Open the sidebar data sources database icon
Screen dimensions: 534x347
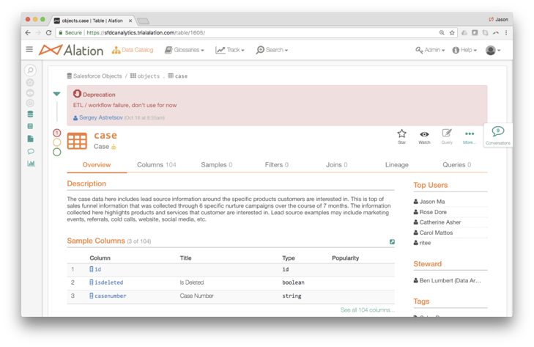point(30,114)
